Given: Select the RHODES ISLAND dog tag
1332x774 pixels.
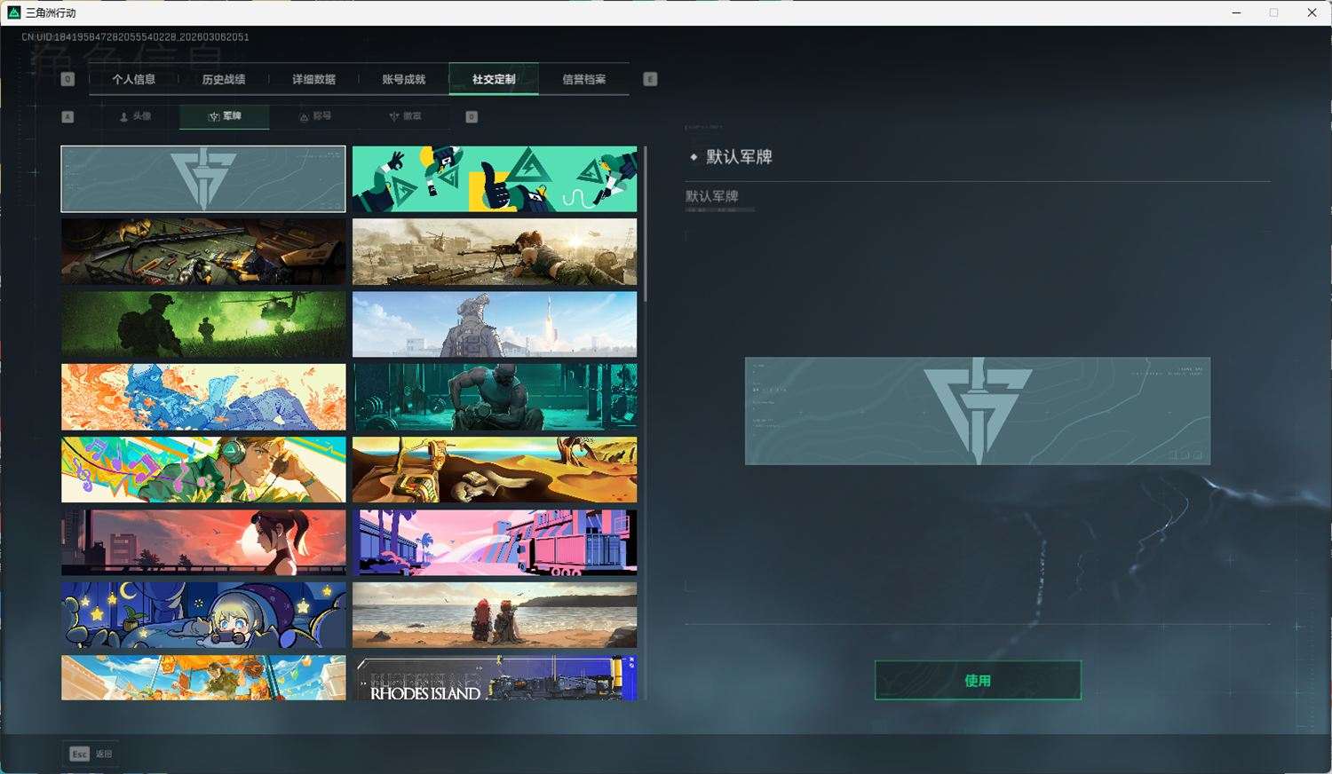Looking at the screenshot, I should (495, 678).
